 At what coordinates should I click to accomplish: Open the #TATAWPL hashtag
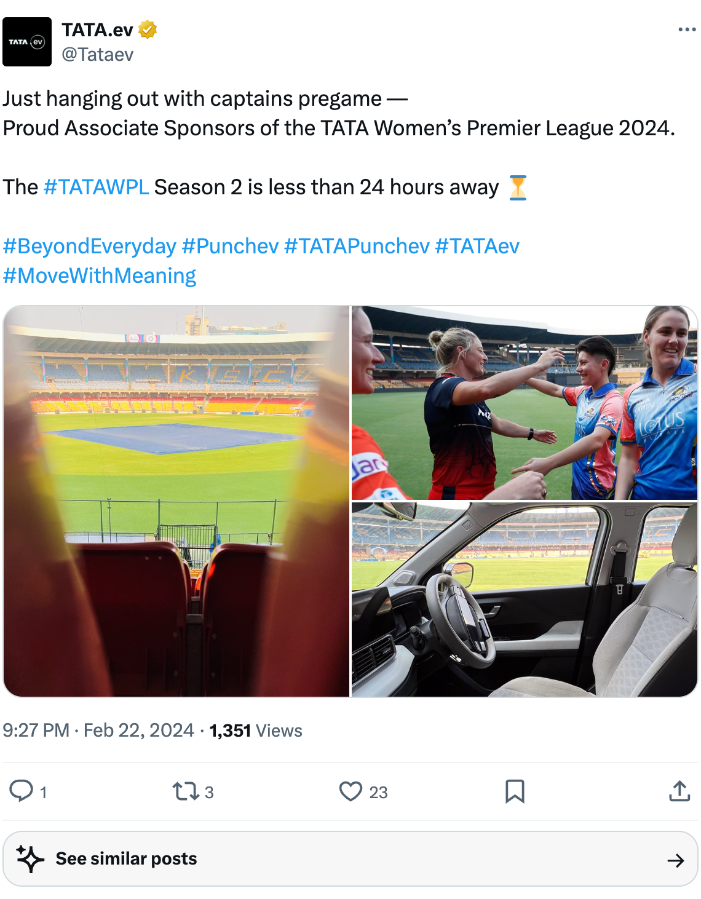(x=95, y=187)
